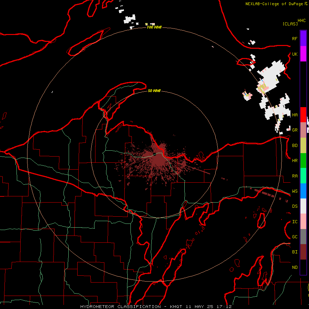Image resolution: width=309 pixels, height=309 pixels.
Task: Select the IC pink legend color
Action: pos(303,221)
